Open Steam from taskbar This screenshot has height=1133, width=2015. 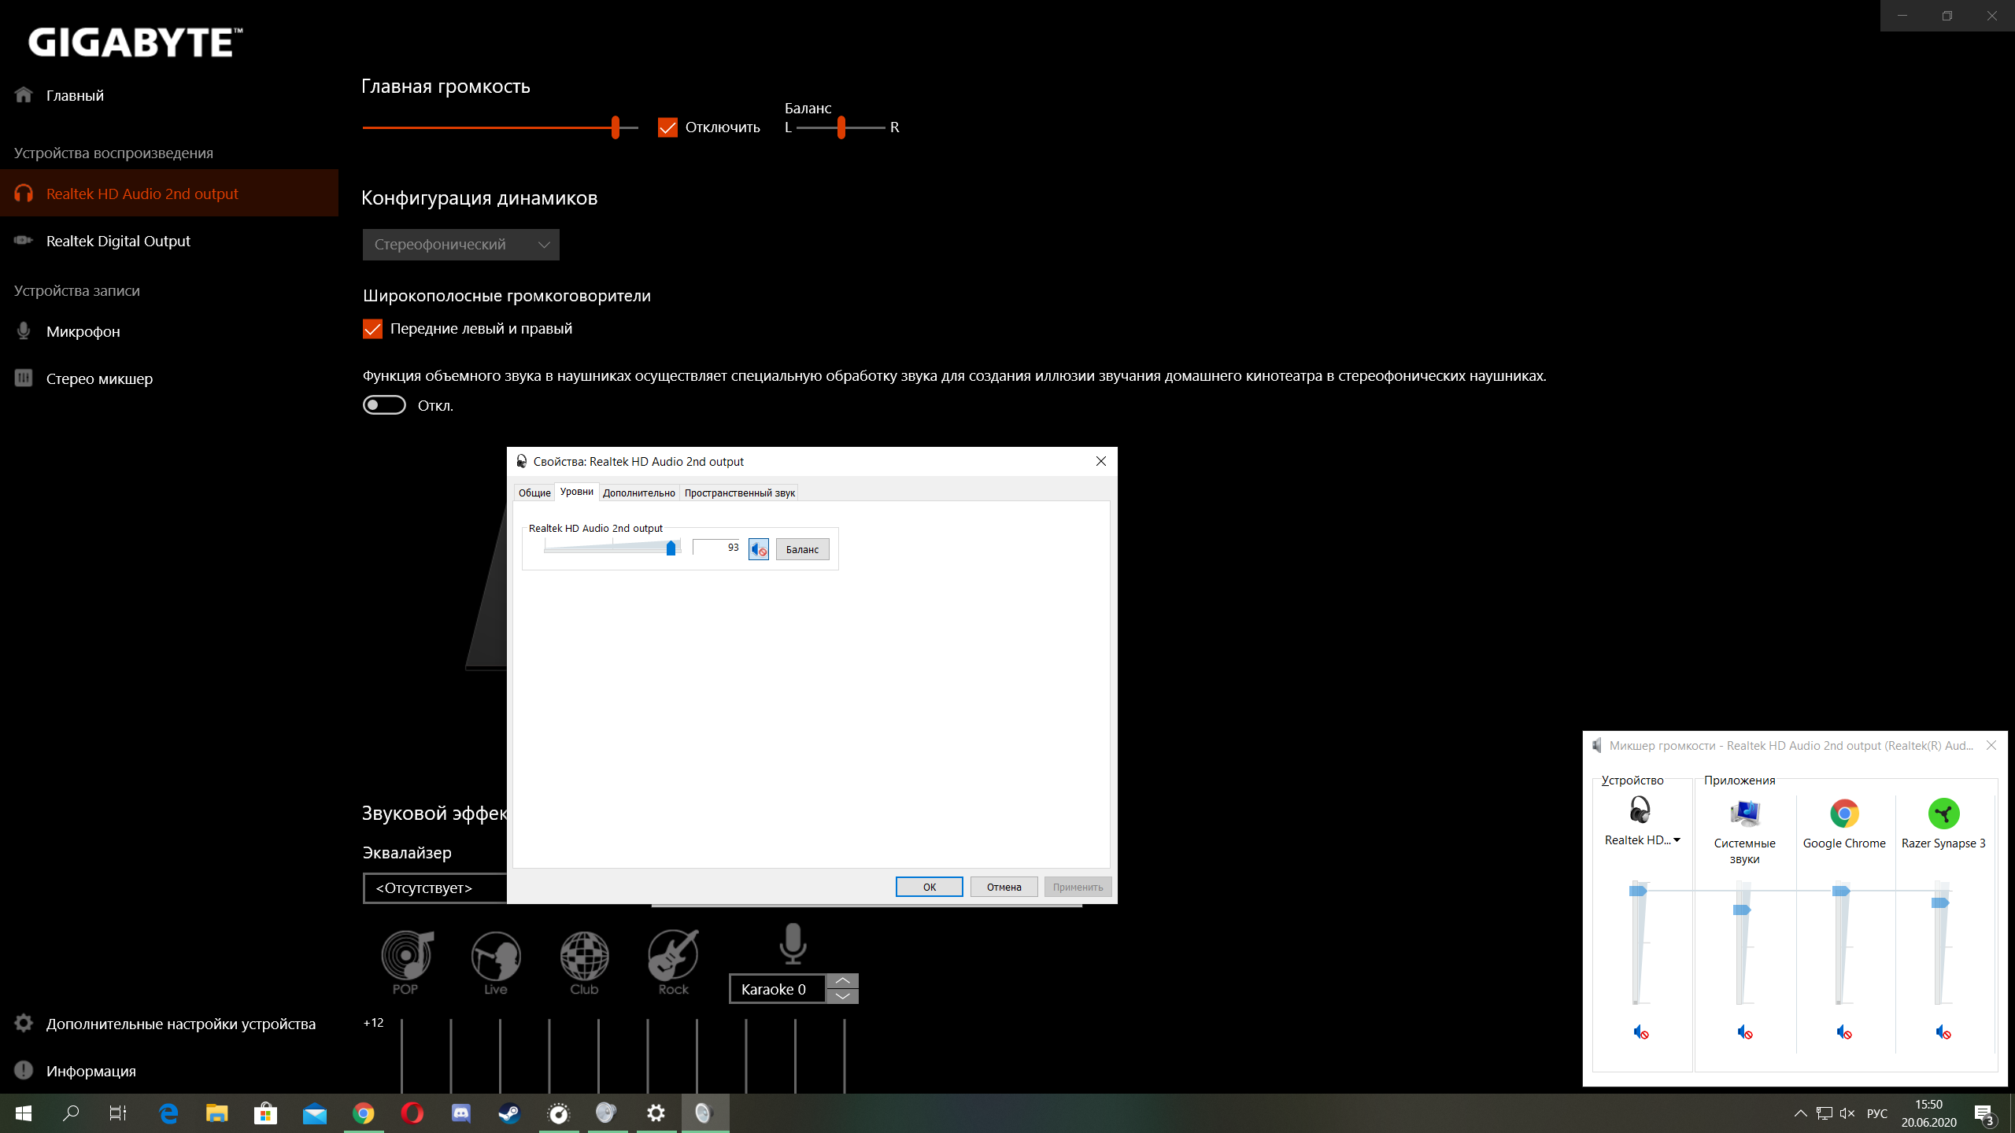pyautogui.click(x=509, y=1113)
